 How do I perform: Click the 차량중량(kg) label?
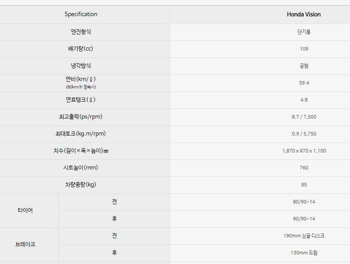[x=81, y=185]
